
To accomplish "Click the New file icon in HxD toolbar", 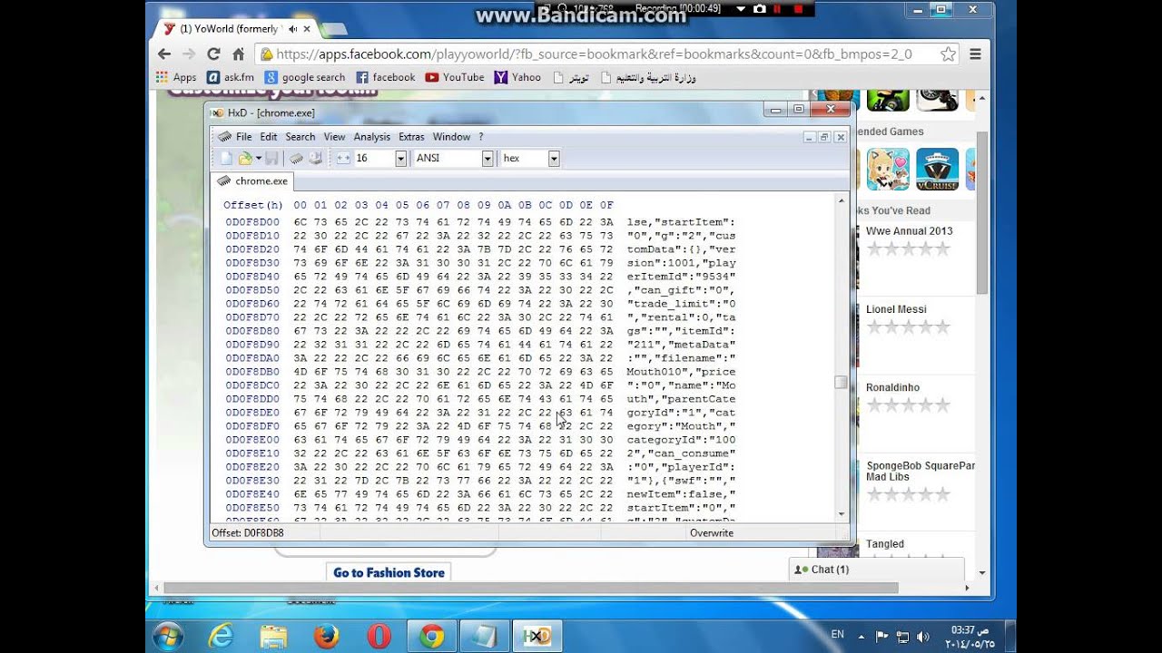I will [227, 158].
